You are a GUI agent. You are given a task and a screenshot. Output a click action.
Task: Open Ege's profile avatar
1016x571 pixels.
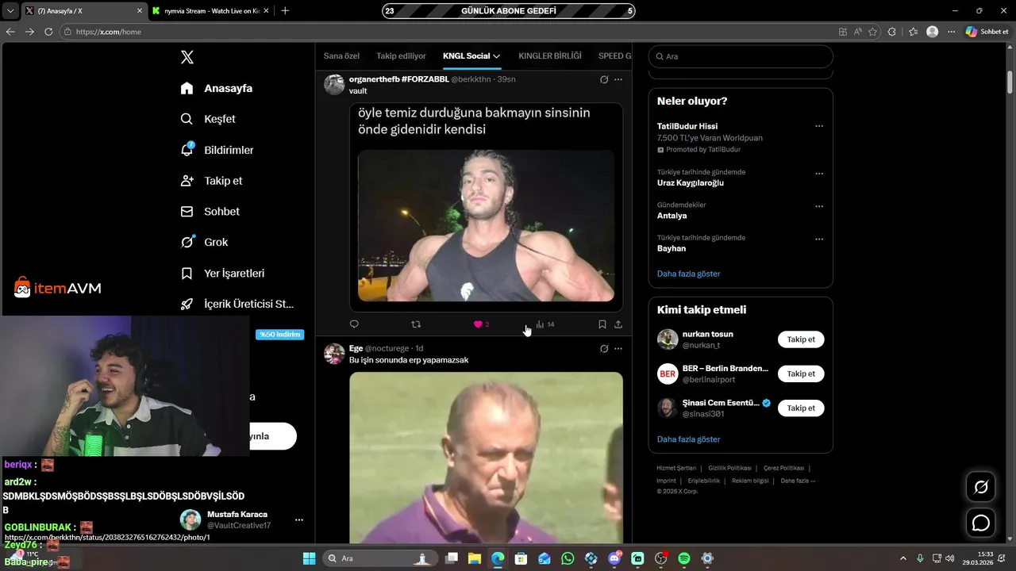(334, 354)
